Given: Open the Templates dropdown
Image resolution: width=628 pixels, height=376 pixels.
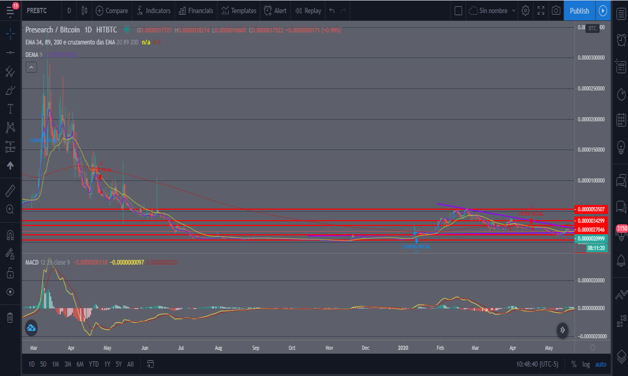Looking at the screenshot, I should (239, 10).
